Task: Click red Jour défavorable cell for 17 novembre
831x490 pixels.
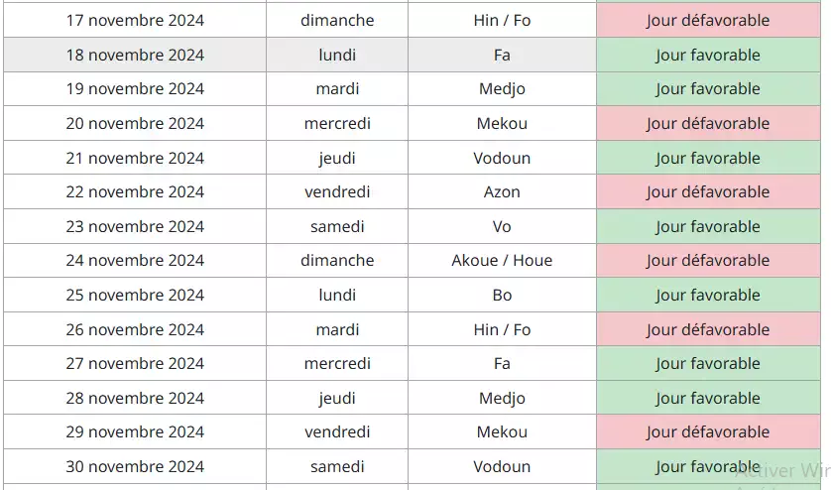Action: pos(708,20)
